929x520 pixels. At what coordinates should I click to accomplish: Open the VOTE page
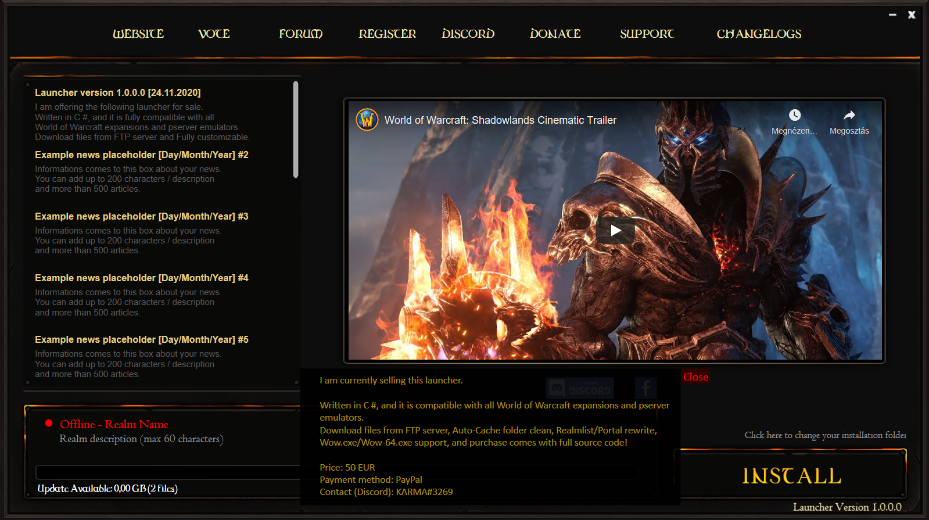[214, 34]
